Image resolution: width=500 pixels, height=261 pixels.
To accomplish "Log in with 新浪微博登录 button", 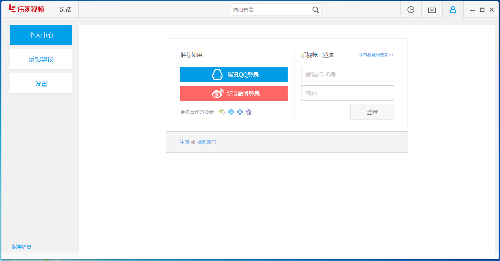I will 234,93.
